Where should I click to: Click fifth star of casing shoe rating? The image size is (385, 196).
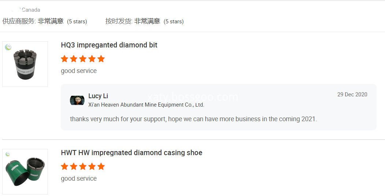[101, 166]
